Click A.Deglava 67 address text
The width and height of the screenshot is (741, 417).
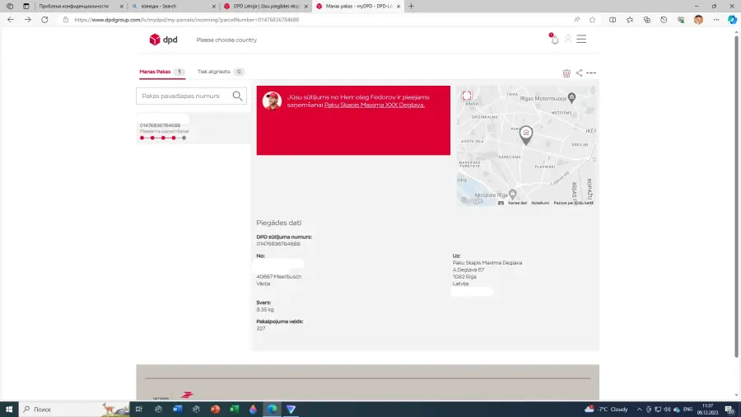[x=468, y=269]
